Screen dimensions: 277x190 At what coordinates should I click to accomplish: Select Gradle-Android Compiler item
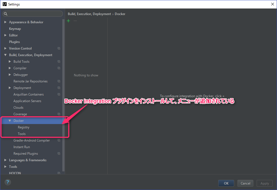tap(31, 140)
